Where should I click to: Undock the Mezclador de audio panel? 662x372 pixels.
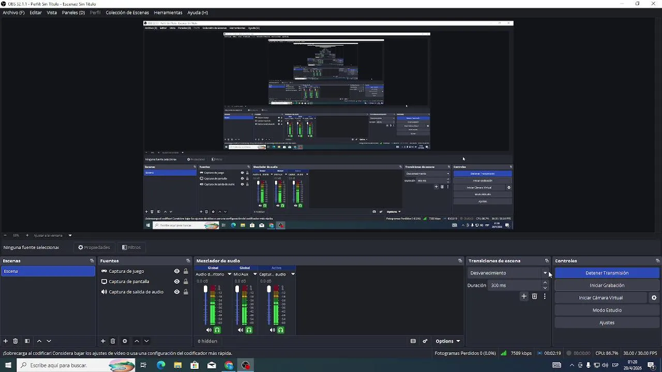(460, 261)
